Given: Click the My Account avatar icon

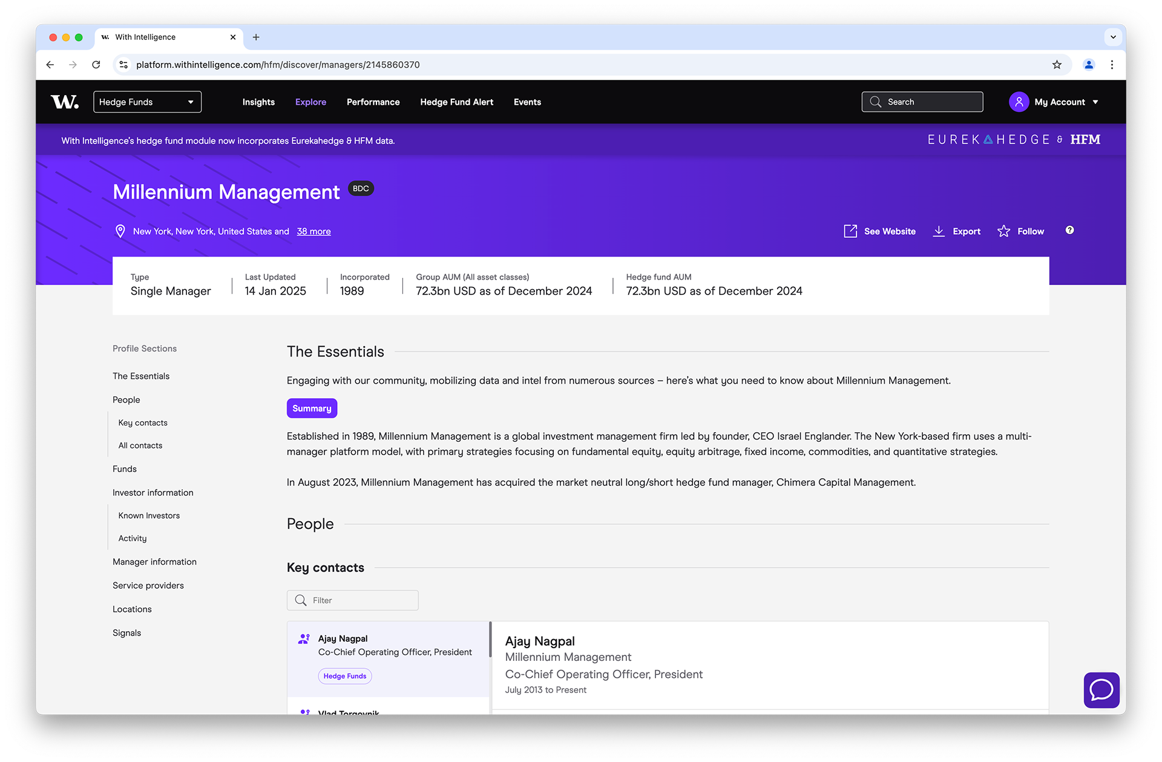Looking at the screenshot, I should pyautogui.click(x=1019, y=102).
